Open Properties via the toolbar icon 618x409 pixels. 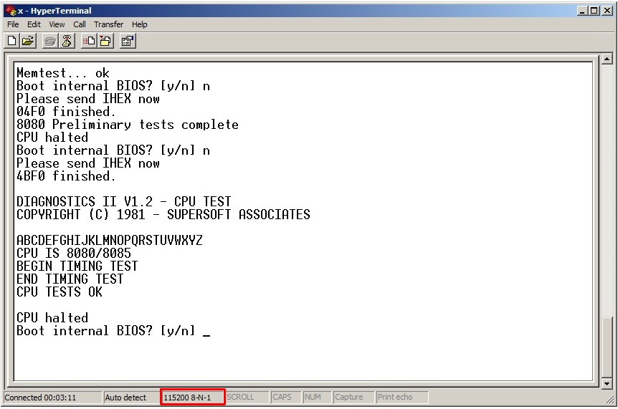[x=128, y=41]
